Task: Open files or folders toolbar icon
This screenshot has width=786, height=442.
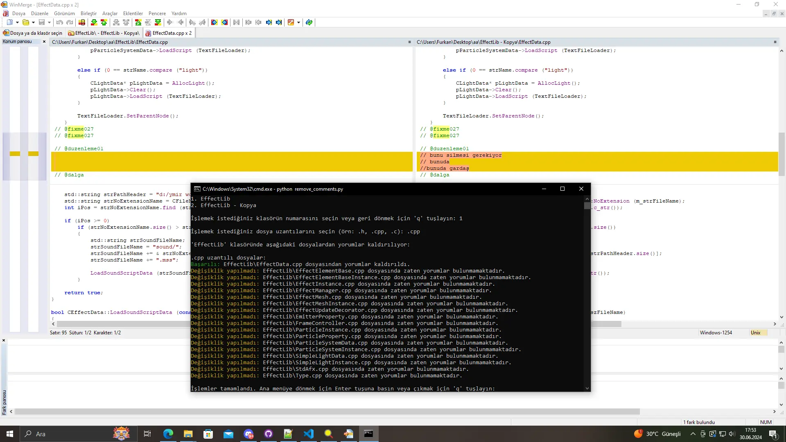Action: coord(25,23)
